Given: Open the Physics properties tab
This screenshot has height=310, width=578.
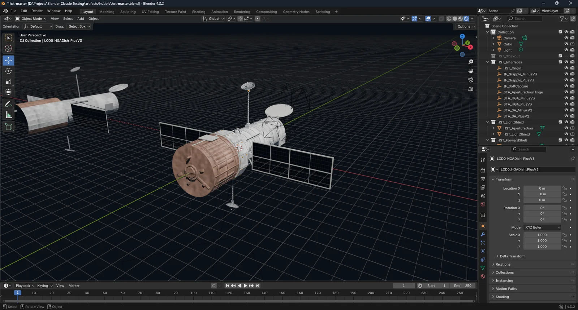Looking at the screenshot, I should click(x=483, y=251).
